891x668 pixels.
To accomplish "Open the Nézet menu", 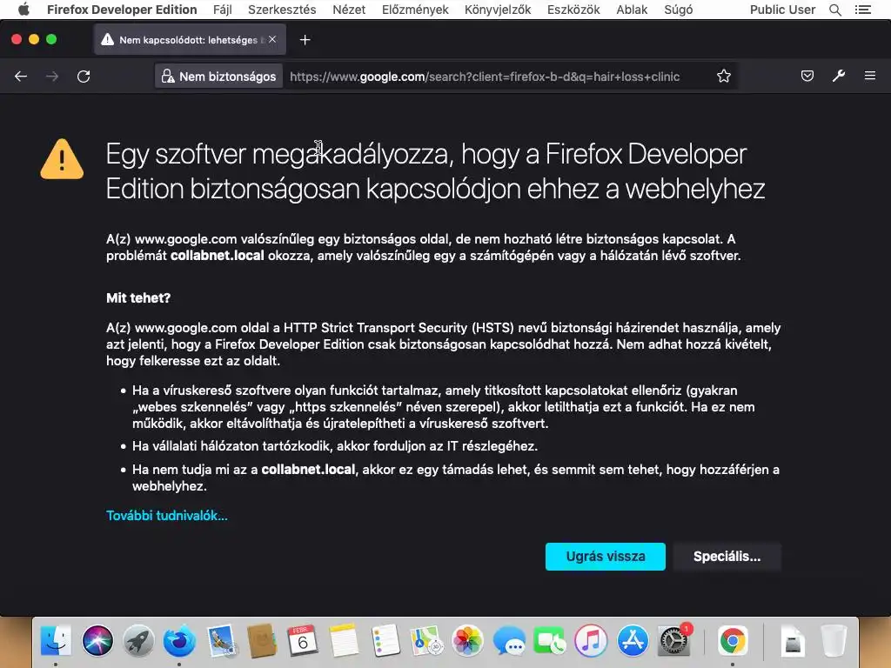I will tap(349, 10).
